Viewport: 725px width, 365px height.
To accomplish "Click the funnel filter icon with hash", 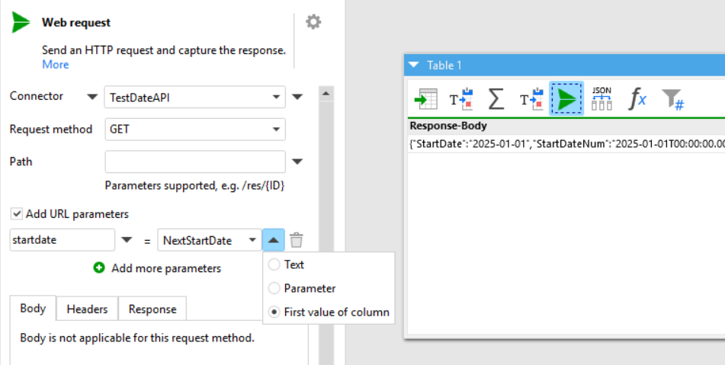I will click(x=672, y=99).
